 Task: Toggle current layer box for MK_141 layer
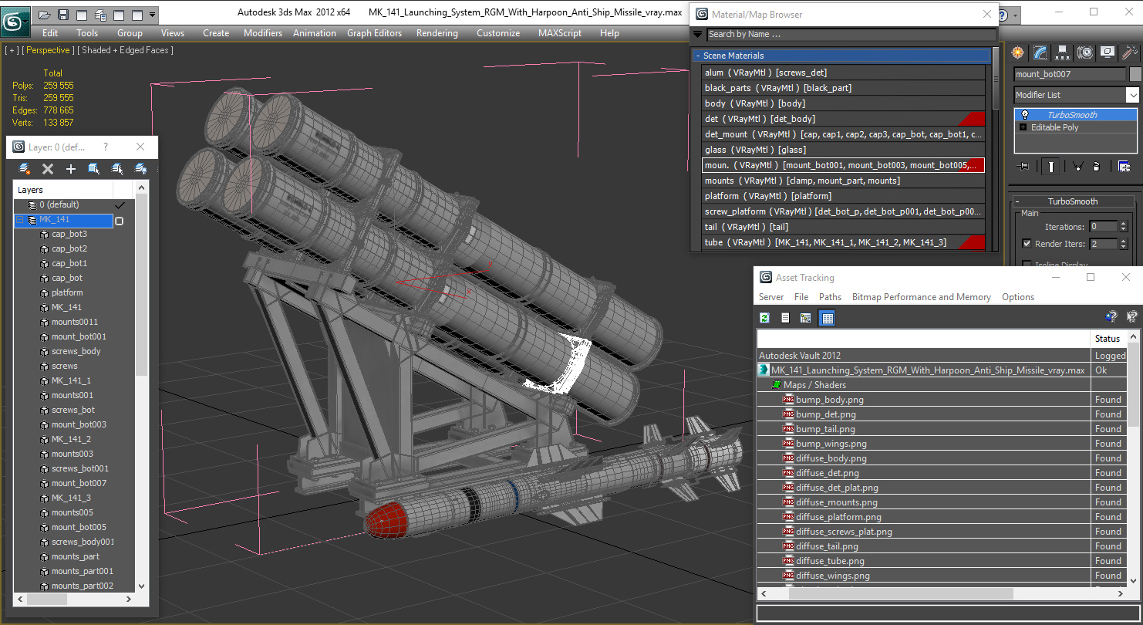pyautogui.click(x=120, y=221)
